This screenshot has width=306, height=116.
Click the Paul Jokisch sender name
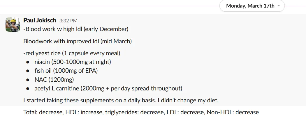[40, 20]
